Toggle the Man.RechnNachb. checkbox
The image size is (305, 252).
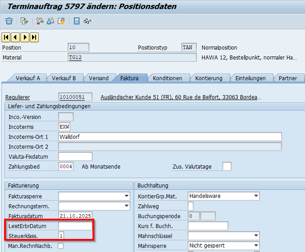point(61,246)
